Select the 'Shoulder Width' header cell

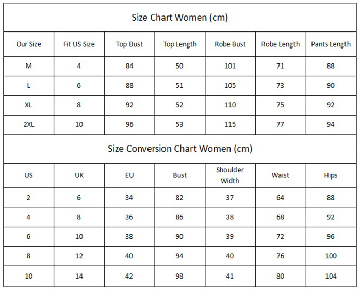230,175
